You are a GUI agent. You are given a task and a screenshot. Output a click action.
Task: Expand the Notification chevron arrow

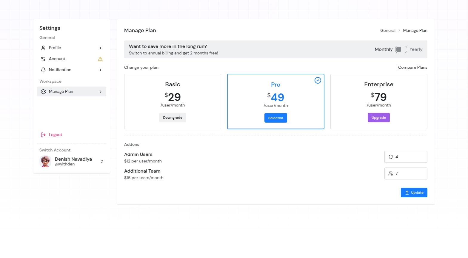pyautogui.click(x=101, y=70)
